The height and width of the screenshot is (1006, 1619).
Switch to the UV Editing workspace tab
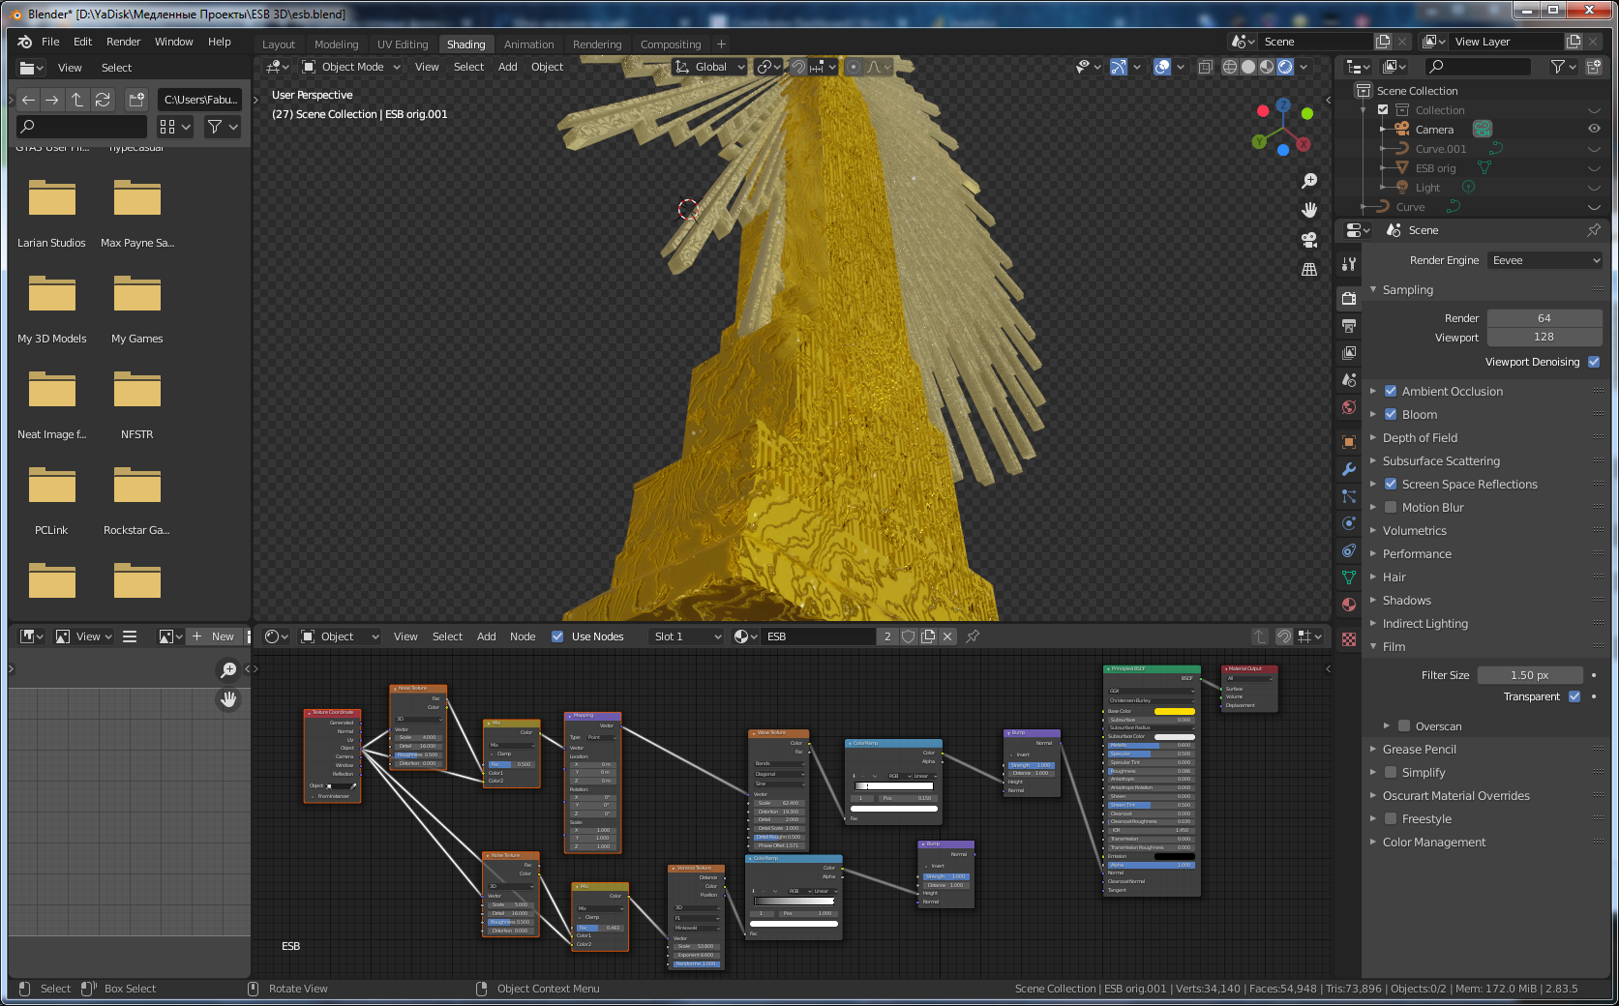[402, 44]
